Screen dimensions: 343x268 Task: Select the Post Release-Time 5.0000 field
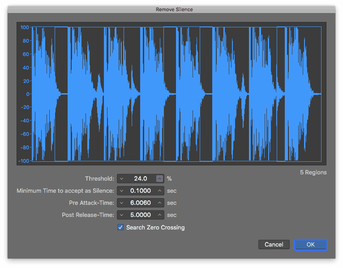[140, 215]
